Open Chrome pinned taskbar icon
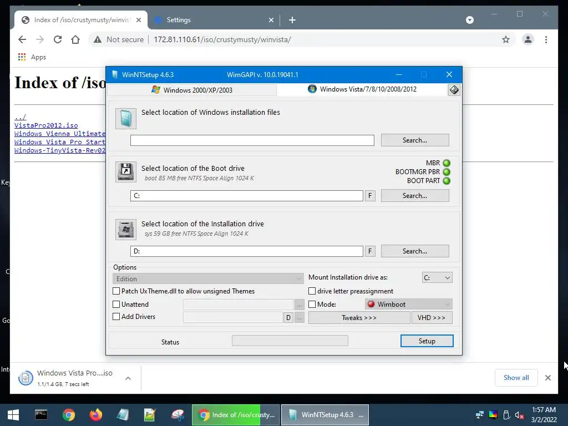The width and height of the screenshot is (568, 426). click(x=68, y=415)
